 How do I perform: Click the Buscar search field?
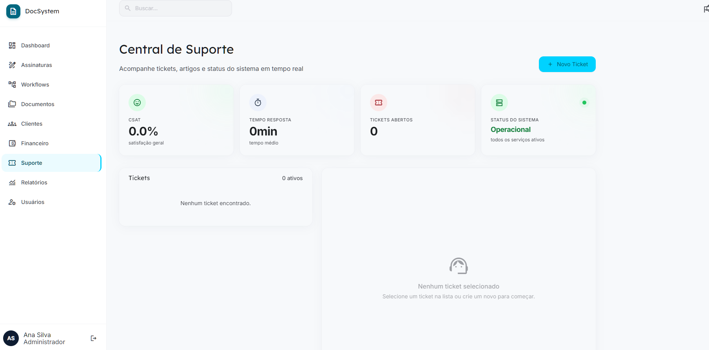176,8
